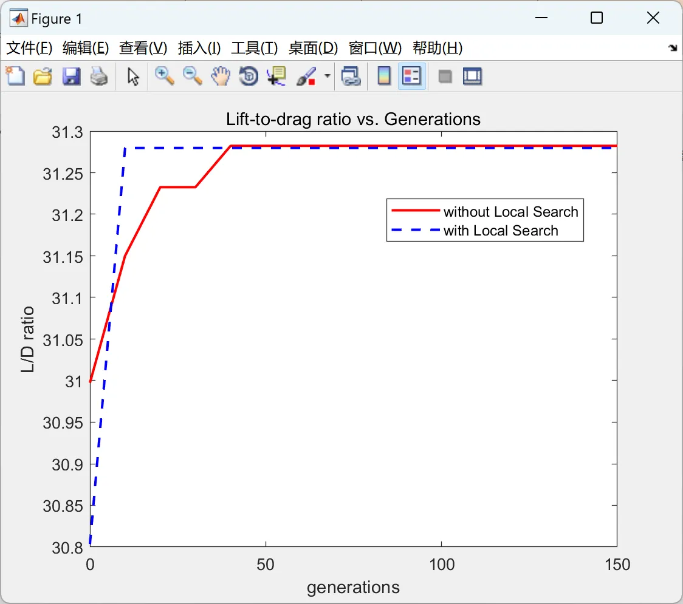
Task: Open the 插入(I) menu
Action: (x=199, y=48)
